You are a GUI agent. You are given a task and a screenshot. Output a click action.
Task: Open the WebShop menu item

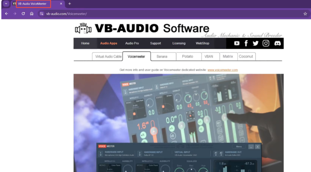202,43
